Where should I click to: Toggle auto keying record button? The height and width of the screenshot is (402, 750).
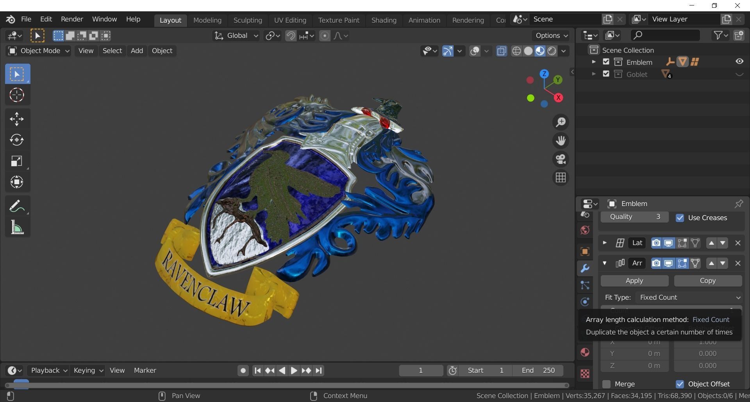click(x=243, y=370)
